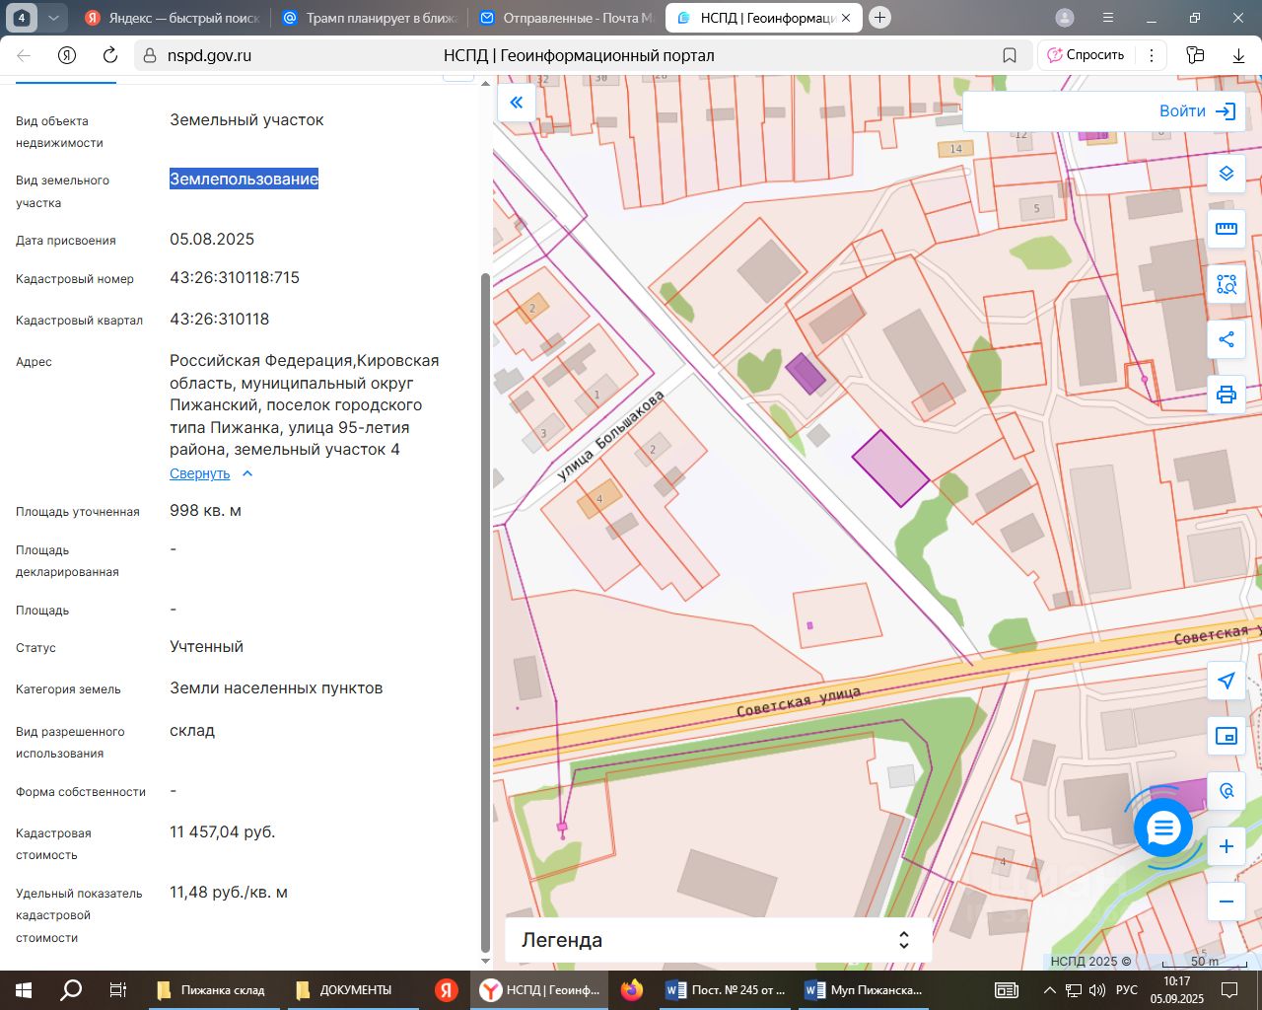Share the current map view
Viewport: 1262px width, 1010px height.
click(x=1227, y=339)
